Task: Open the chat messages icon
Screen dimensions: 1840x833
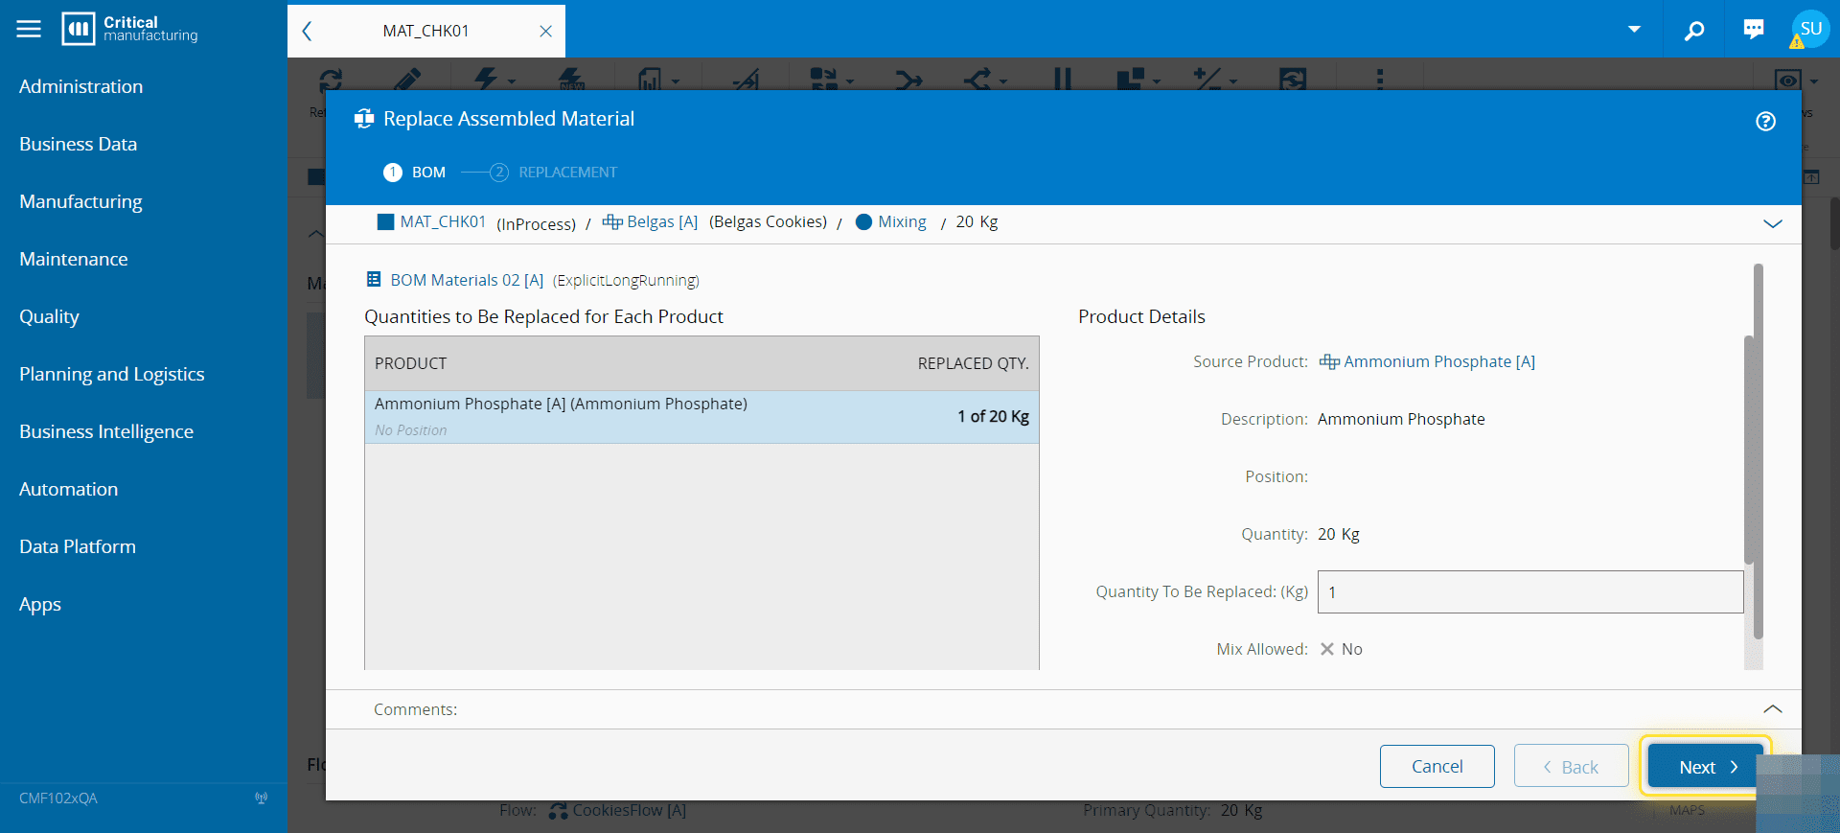Action: click(x=1753, y=30)
